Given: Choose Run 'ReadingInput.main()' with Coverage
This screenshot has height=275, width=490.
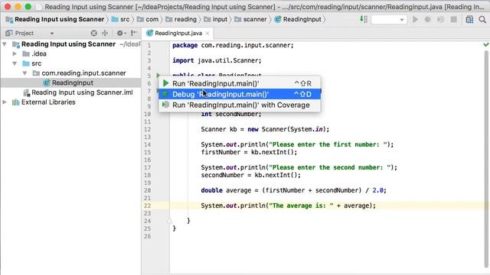Looking at the screenshot, I should 240,105.
